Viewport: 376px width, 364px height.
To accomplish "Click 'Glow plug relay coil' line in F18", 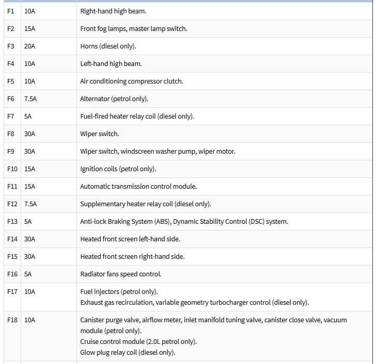I will (x=128, y=353).
